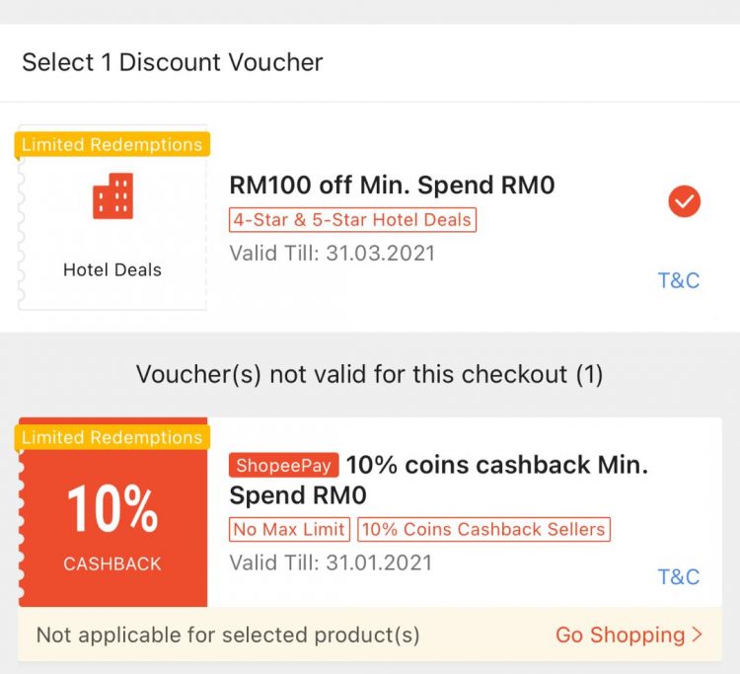Tap the orange 10% cashback voucher panel
740x674 pixels.
click(x=112, y=523)
